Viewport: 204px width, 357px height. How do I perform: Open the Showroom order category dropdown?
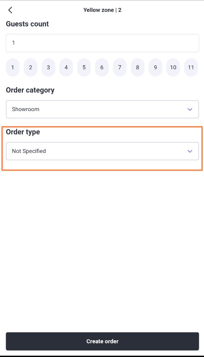[102, 109]
